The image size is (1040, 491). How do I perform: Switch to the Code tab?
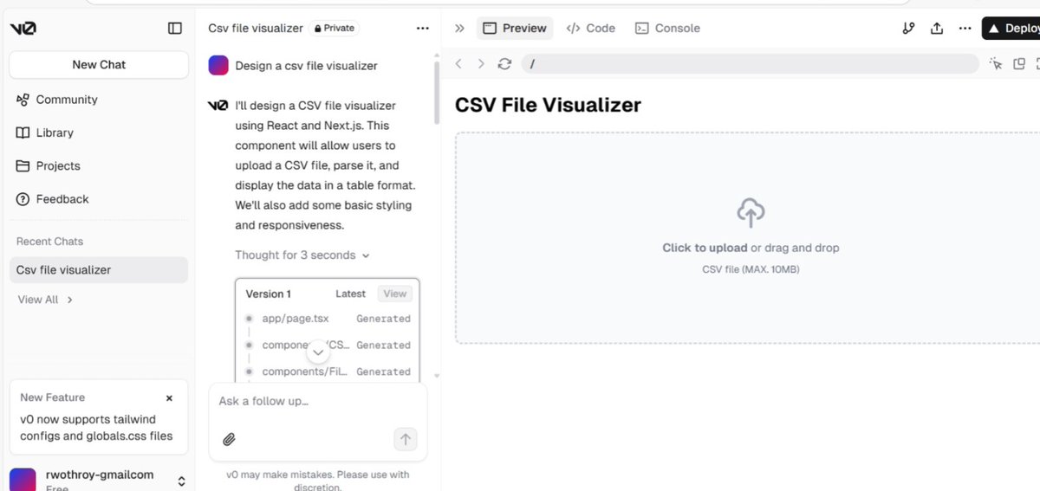click(590, 29)
